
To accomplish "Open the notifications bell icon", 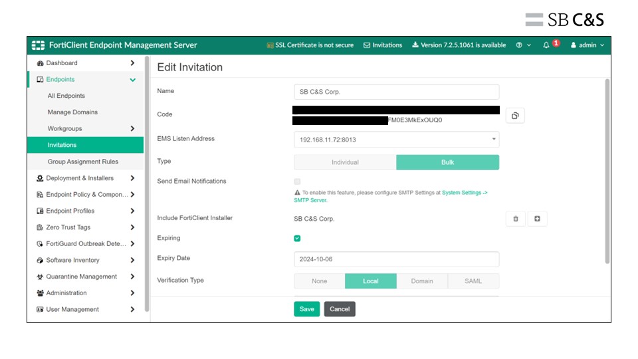I will [x=546, y=45].
